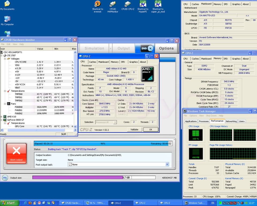Switch to Users tab in Task Manager
Viewport: 257px width, 206px height.
pyautogui.click(x=241, y=121)
